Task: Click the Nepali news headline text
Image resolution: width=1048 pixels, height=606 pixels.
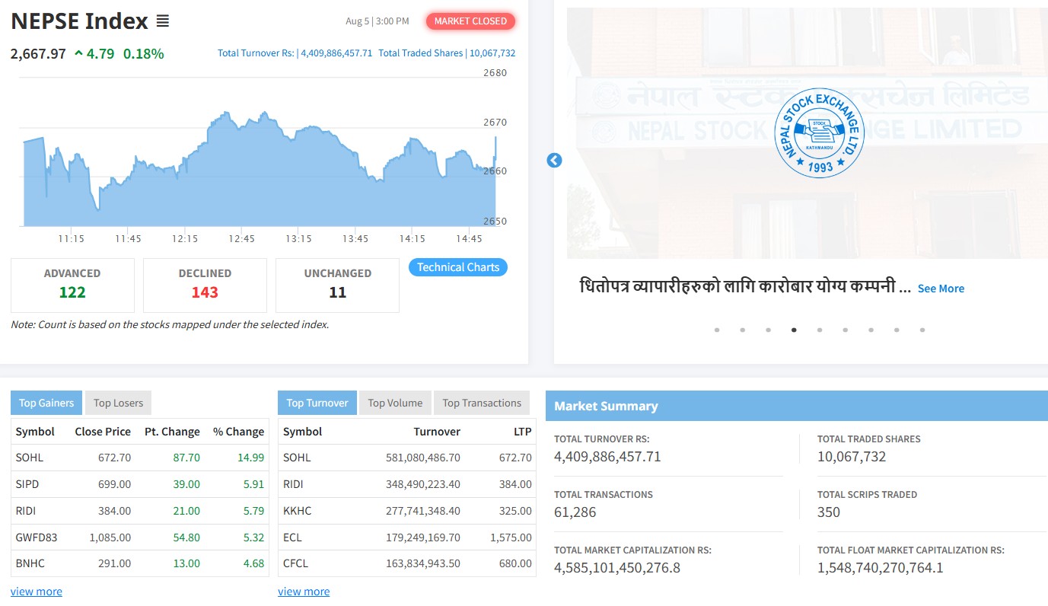Action: pyautogui.click(x=746, y=288)
